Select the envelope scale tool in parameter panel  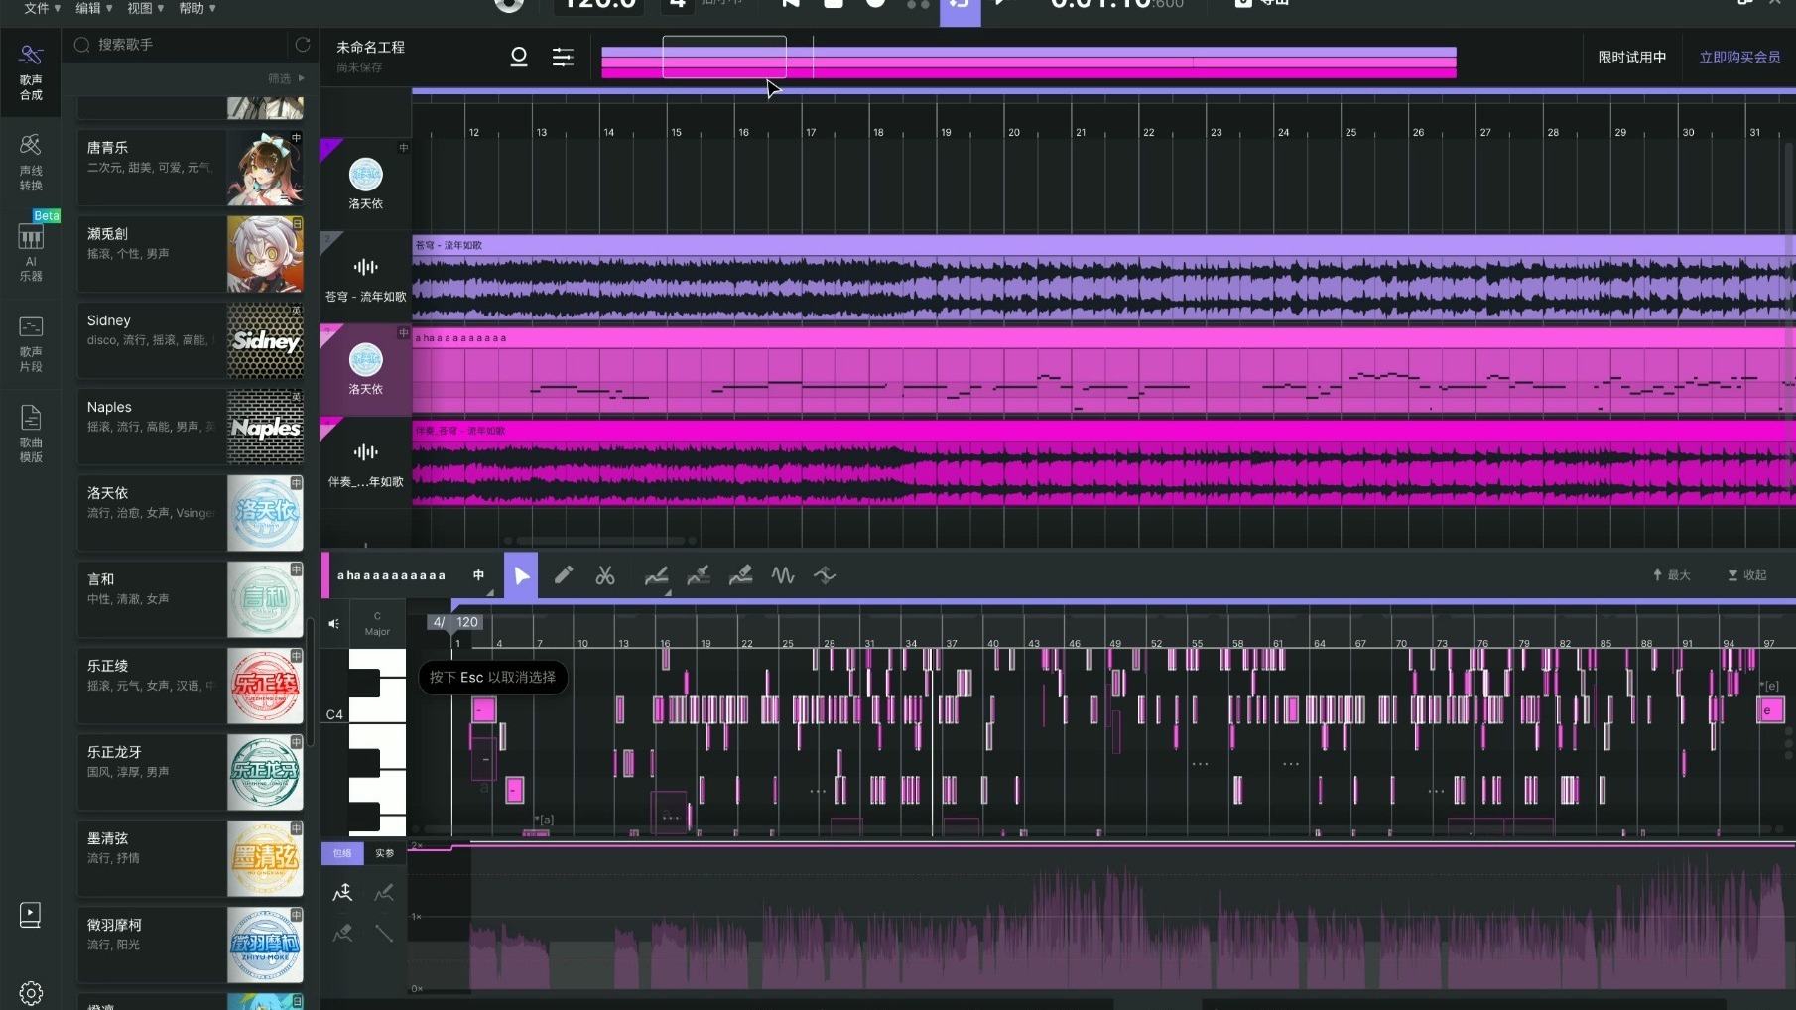point(342,893)
